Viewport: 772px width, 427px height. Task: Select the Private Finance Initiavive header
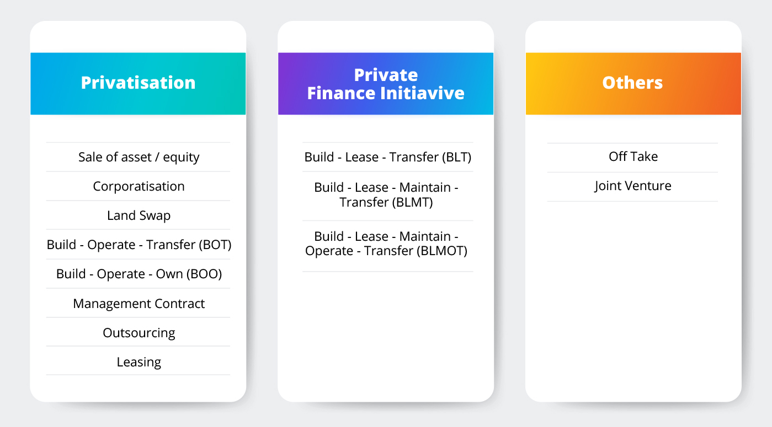(386, 84)
